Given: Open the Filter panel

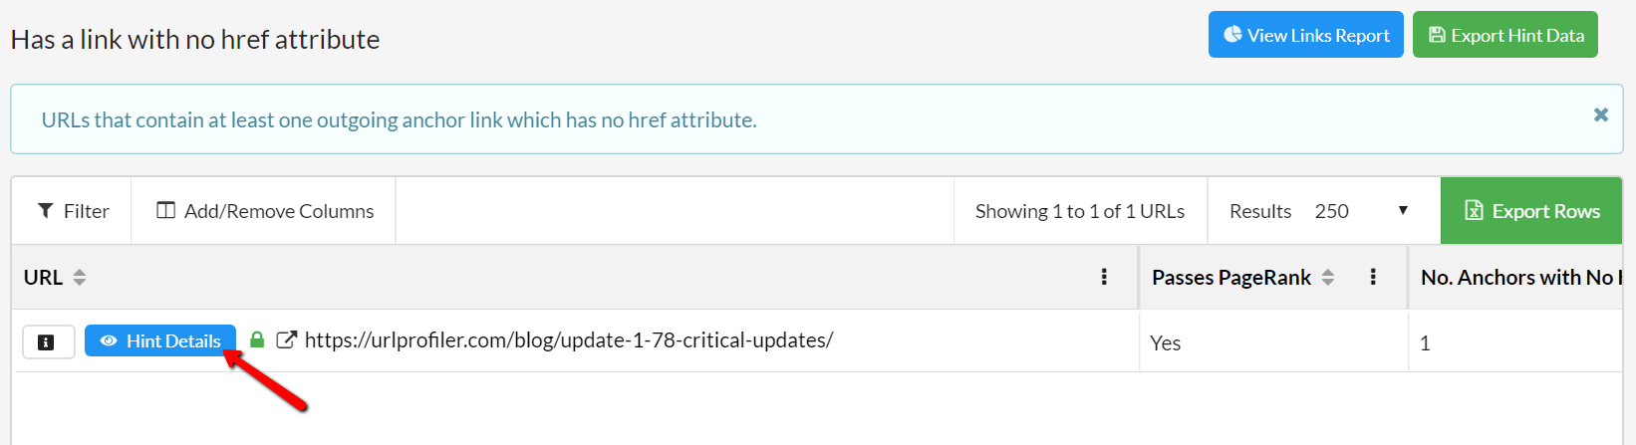Looking at the screenshot, I should tap(72, 211).
